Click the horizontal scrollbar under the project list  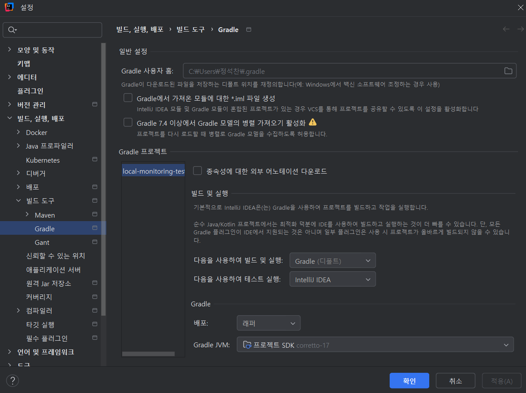click(x=148, y=354)
